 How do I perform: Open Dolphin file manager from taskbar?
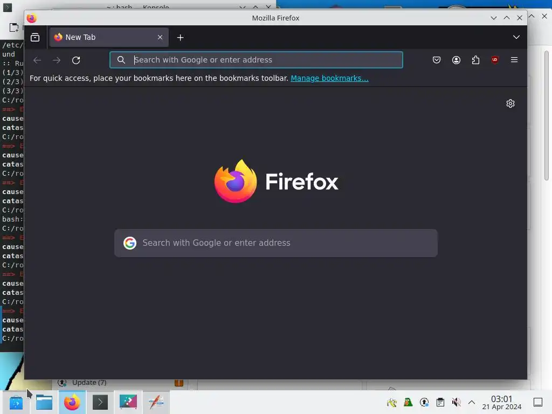point(44,402)
